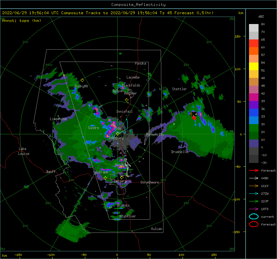Image resolution: width=277 pixels, height=259 pixels.
Task: Click the red forecast ellipse legend icon
Action: pyautogui.click(x=254, y=224)
